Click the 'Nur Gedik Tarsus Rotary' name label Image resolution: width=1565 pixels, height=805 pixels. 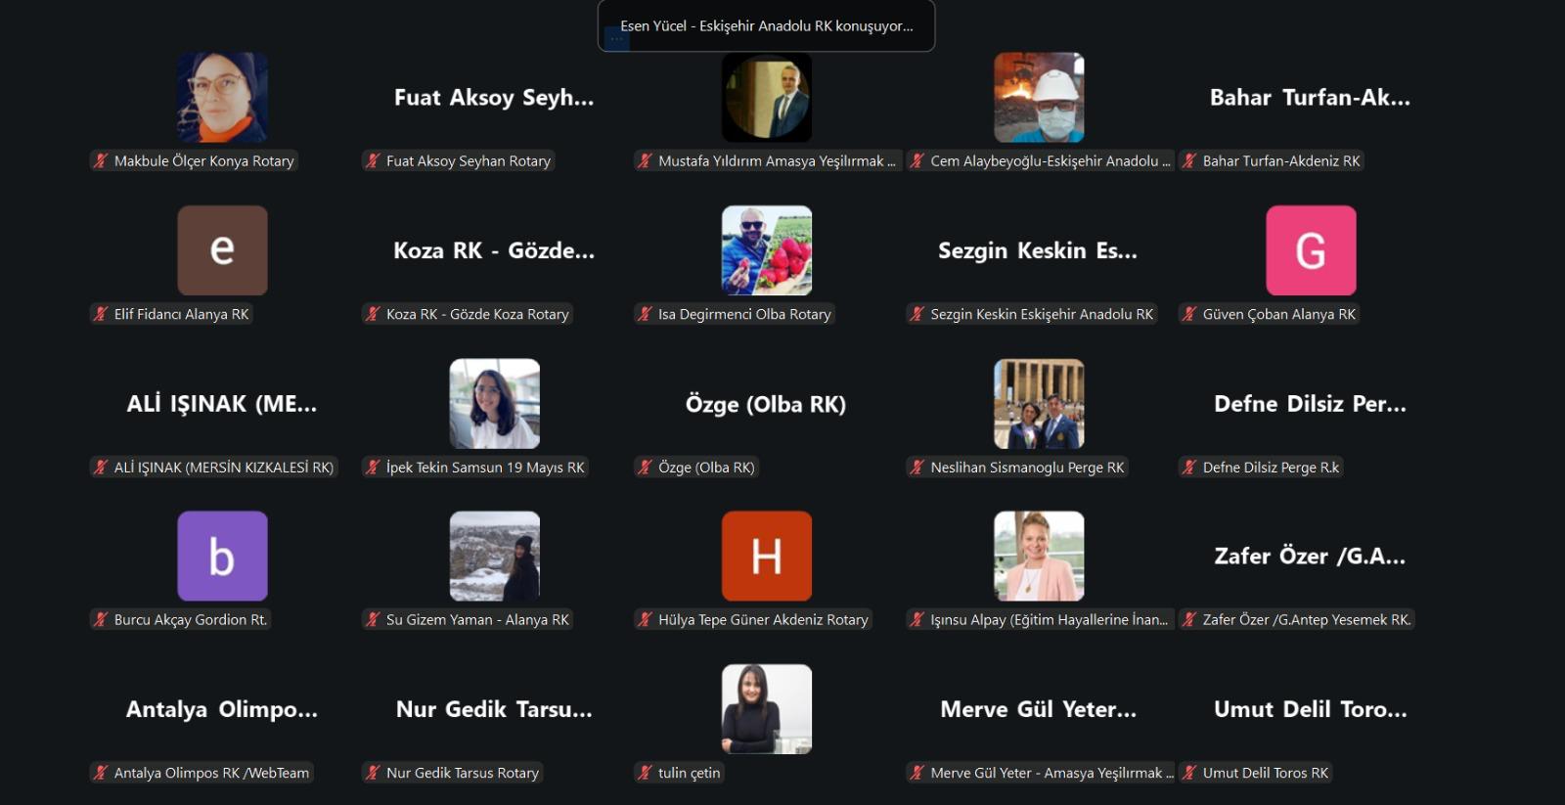[x=462, y=773]
